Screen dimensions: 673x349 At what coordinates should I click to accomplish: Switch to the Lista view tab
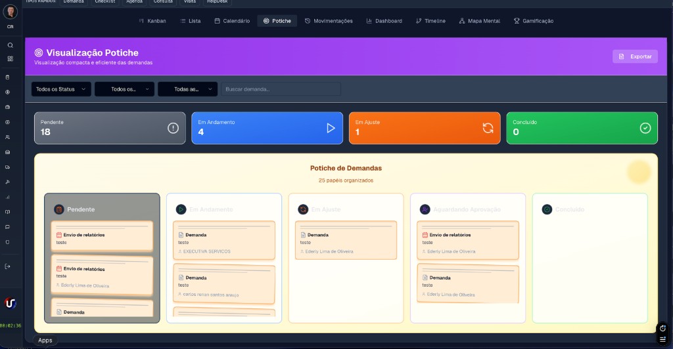190,21
